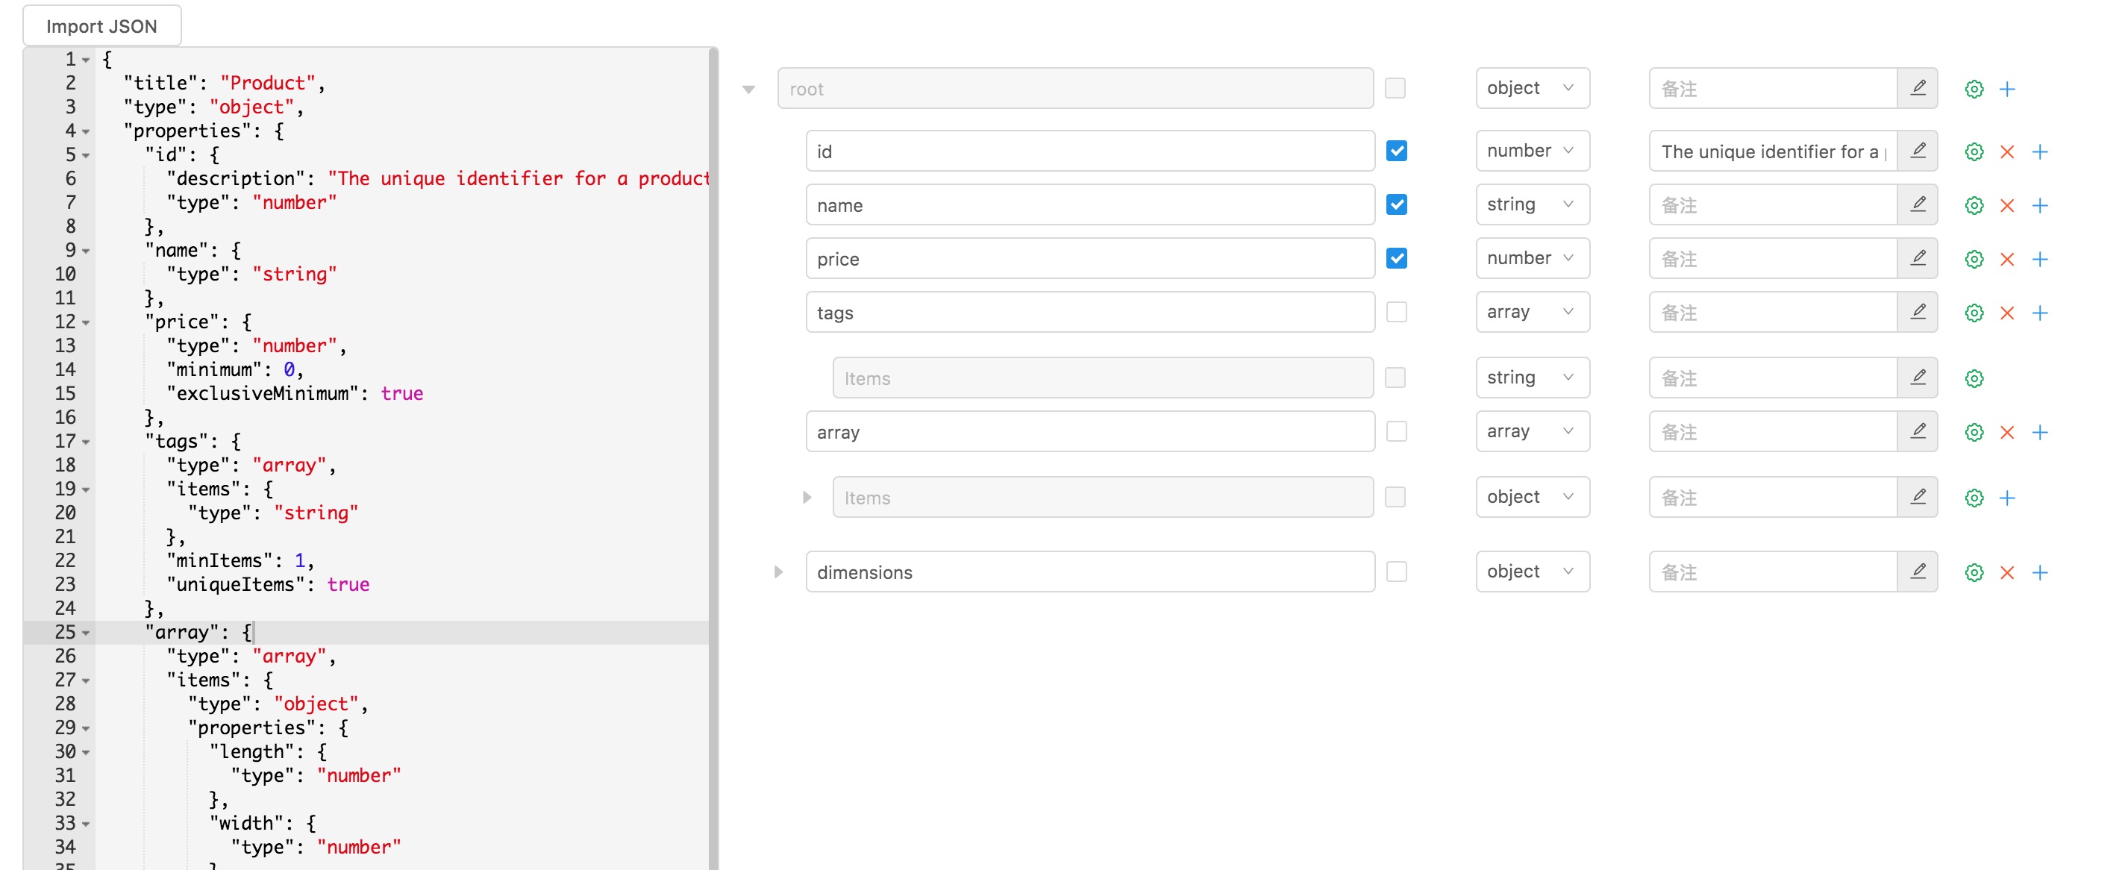This screenshot has height=870, width=2128.
Task: Delete the tags field via X icon
Action: [2006, 313]
